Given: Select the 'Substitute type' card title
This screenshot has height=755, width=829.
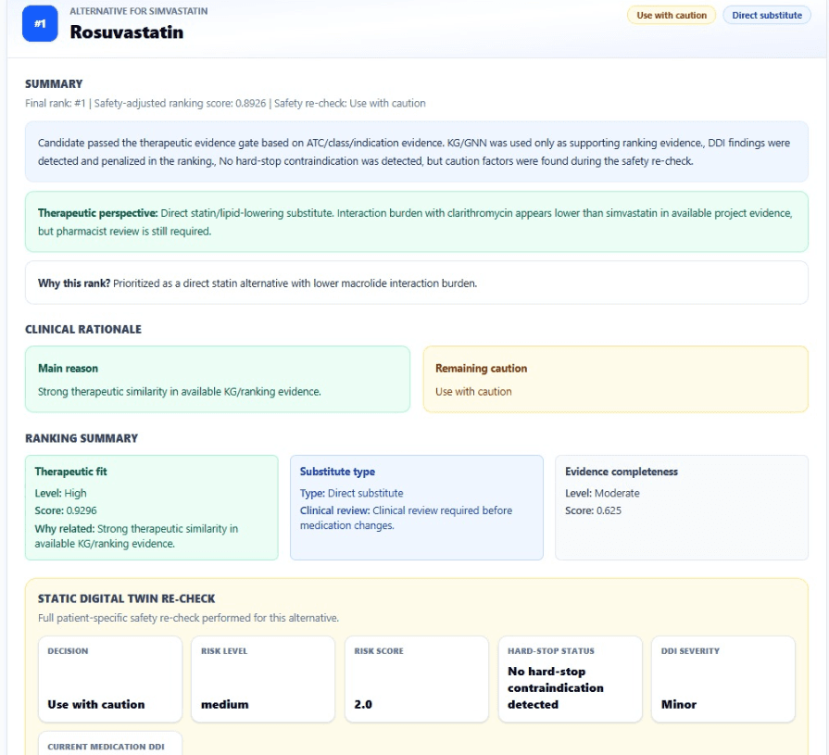Looking at the screenshot, I should [337, 472].
